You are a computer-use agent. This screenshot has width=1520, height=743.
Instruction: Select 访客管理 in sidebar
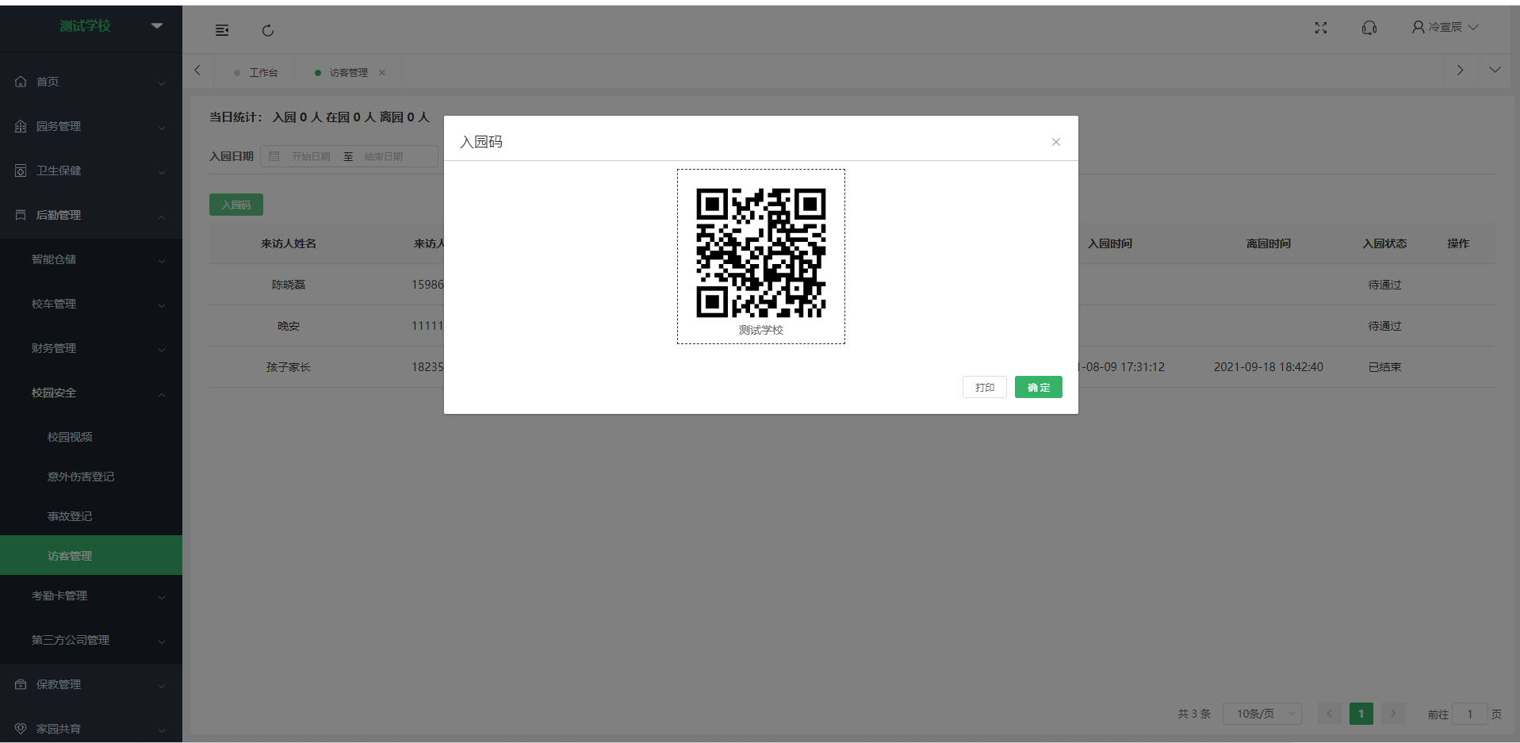click(91, 555)
